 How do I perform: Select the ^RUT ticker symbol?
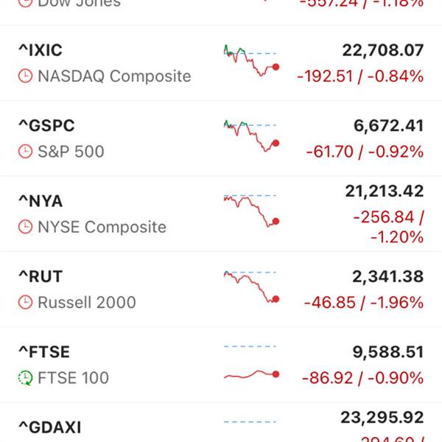click(40, 277)
